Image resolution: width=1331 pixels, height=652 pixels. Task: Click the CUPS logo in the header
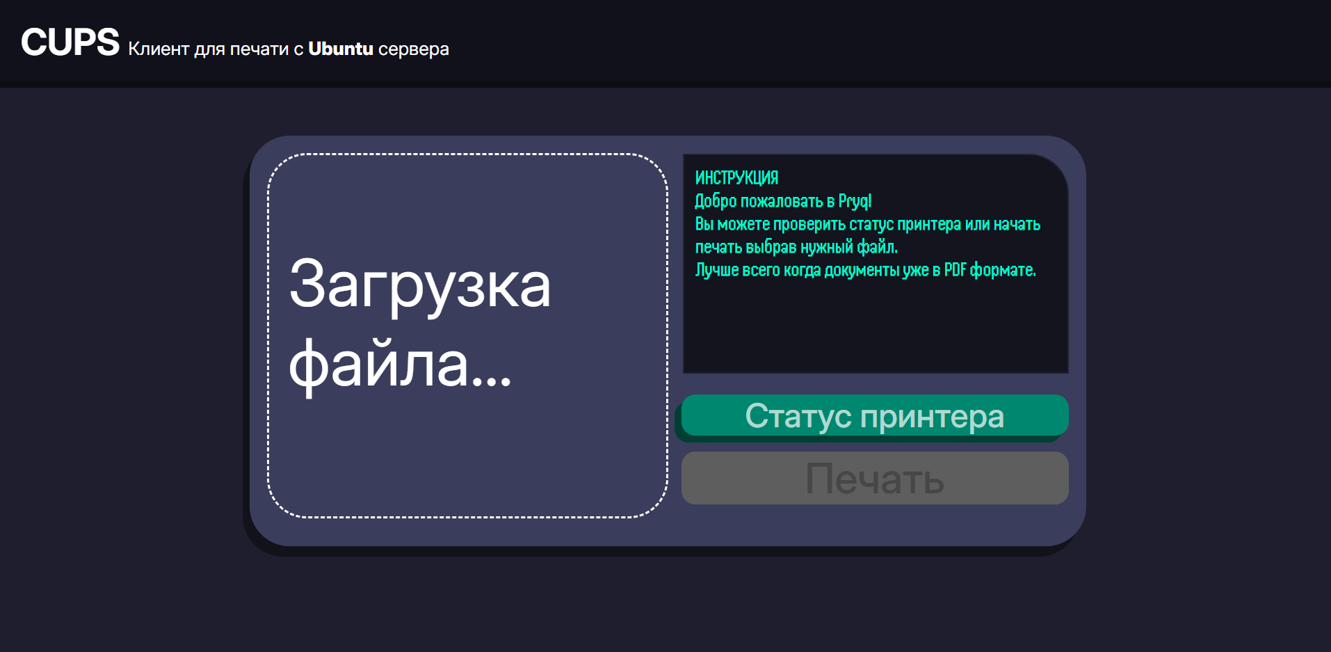70,42
